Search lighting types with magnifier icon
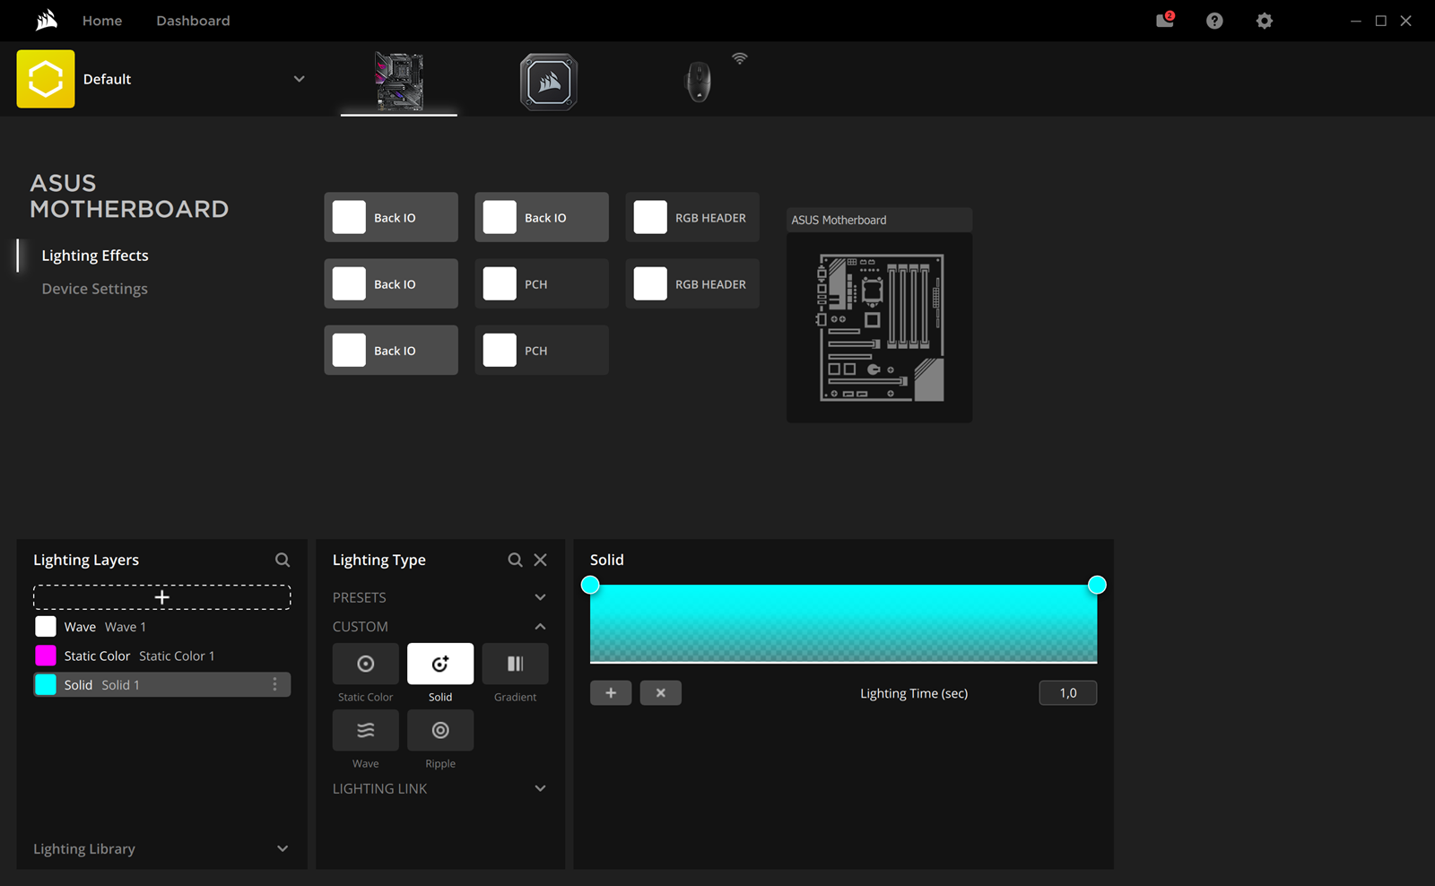Viewport: 1435px width, 886px height. point(515,560)
